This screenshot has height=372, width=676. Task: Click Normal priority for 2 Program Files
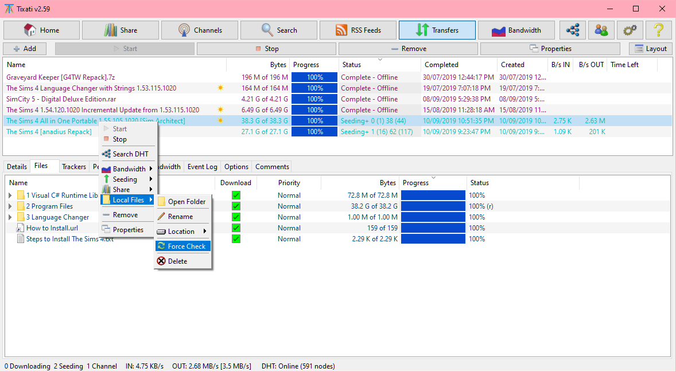(289, 206)
